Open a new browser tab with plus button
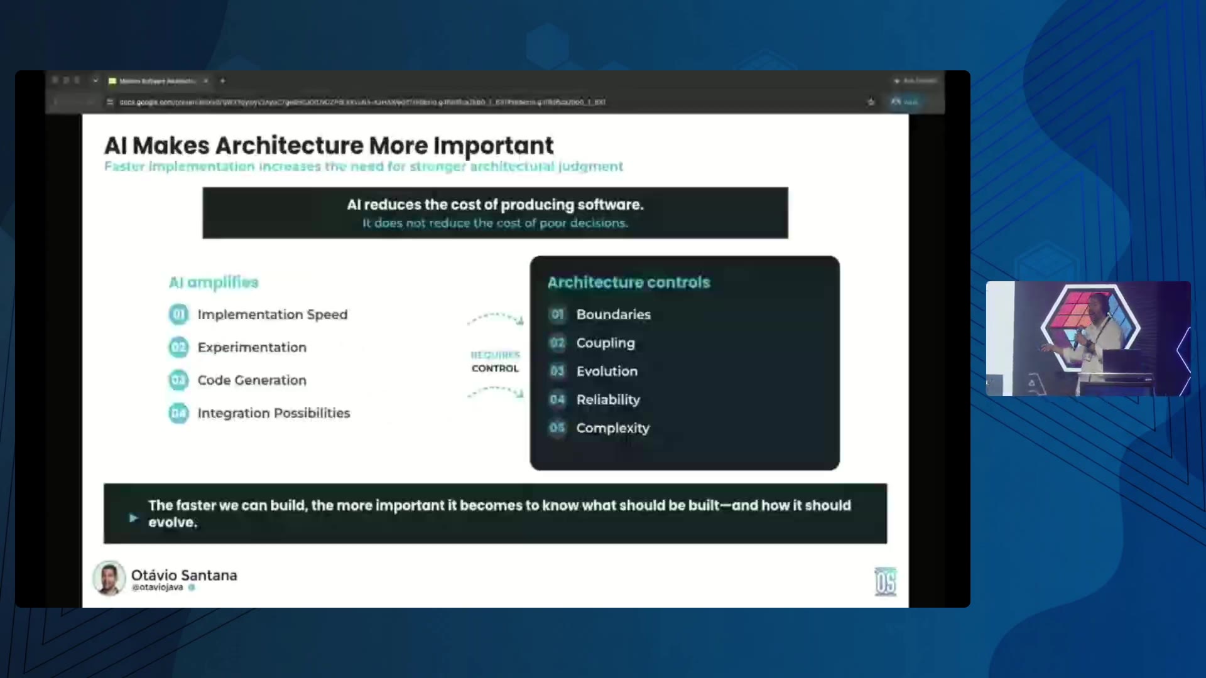The image size is (1206, 678). (x=222, y=81)
